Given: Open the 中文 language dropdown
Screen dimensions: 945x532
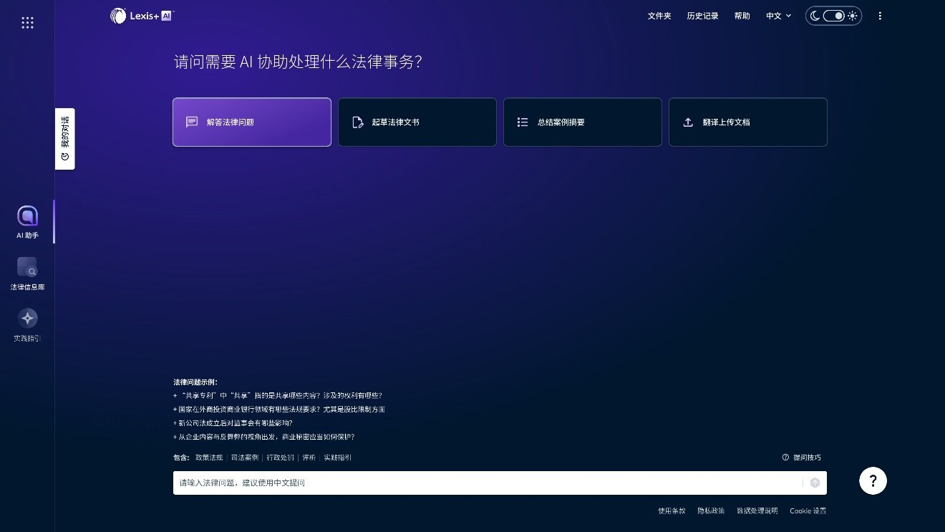Looking at the screenshot, I should tap(777, 16).
